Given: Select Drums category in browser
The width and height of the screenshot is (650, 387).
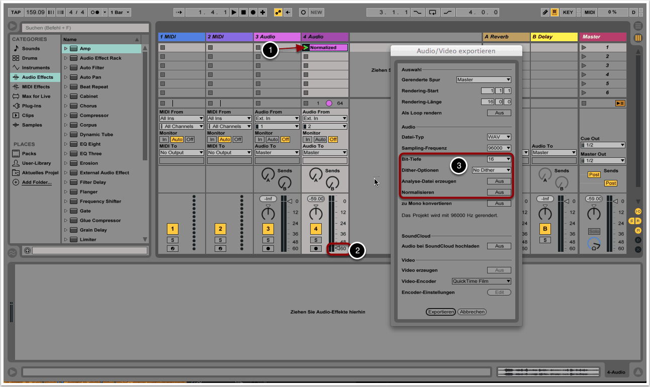Looking at the screenshot, I should coord(30,58).
